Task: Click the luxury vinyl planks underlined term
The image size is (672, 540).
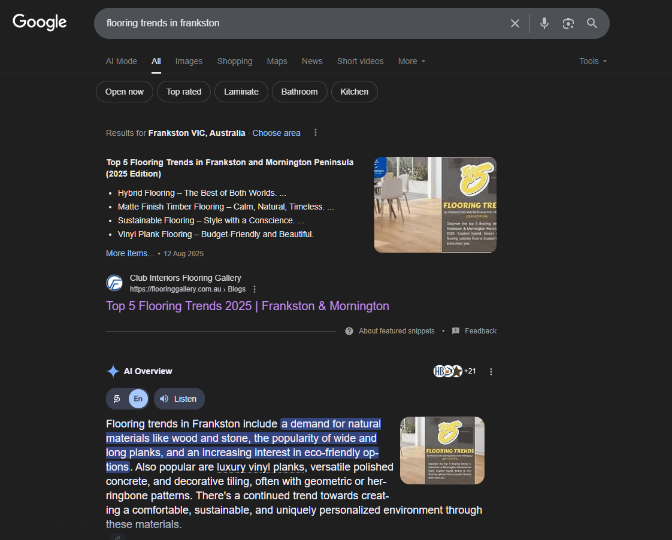Action: point(261,467)
